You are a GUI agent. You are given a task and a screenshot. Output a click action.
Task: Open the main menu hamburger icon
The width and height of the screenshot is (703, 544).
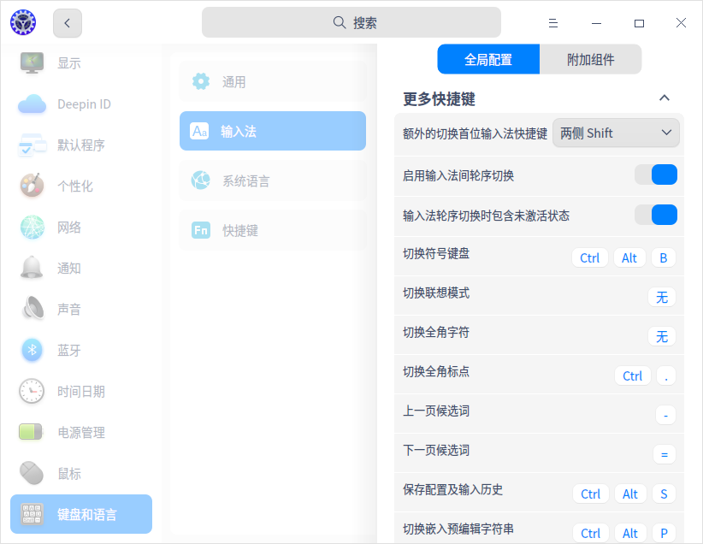pyautogui.click(x=553, y=23)
